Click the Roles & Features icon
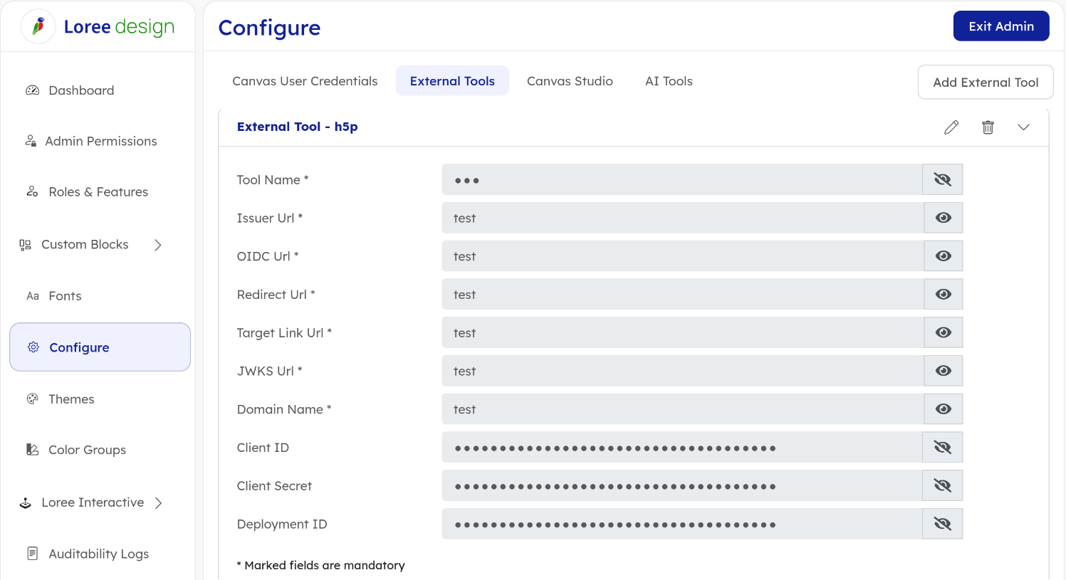The width and height of the screenshot is (1066, 580). coord(33,191)
